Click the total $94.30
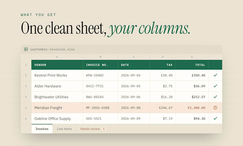The width and height of the screenshot is (243, 146). click(x=199, y=119)
